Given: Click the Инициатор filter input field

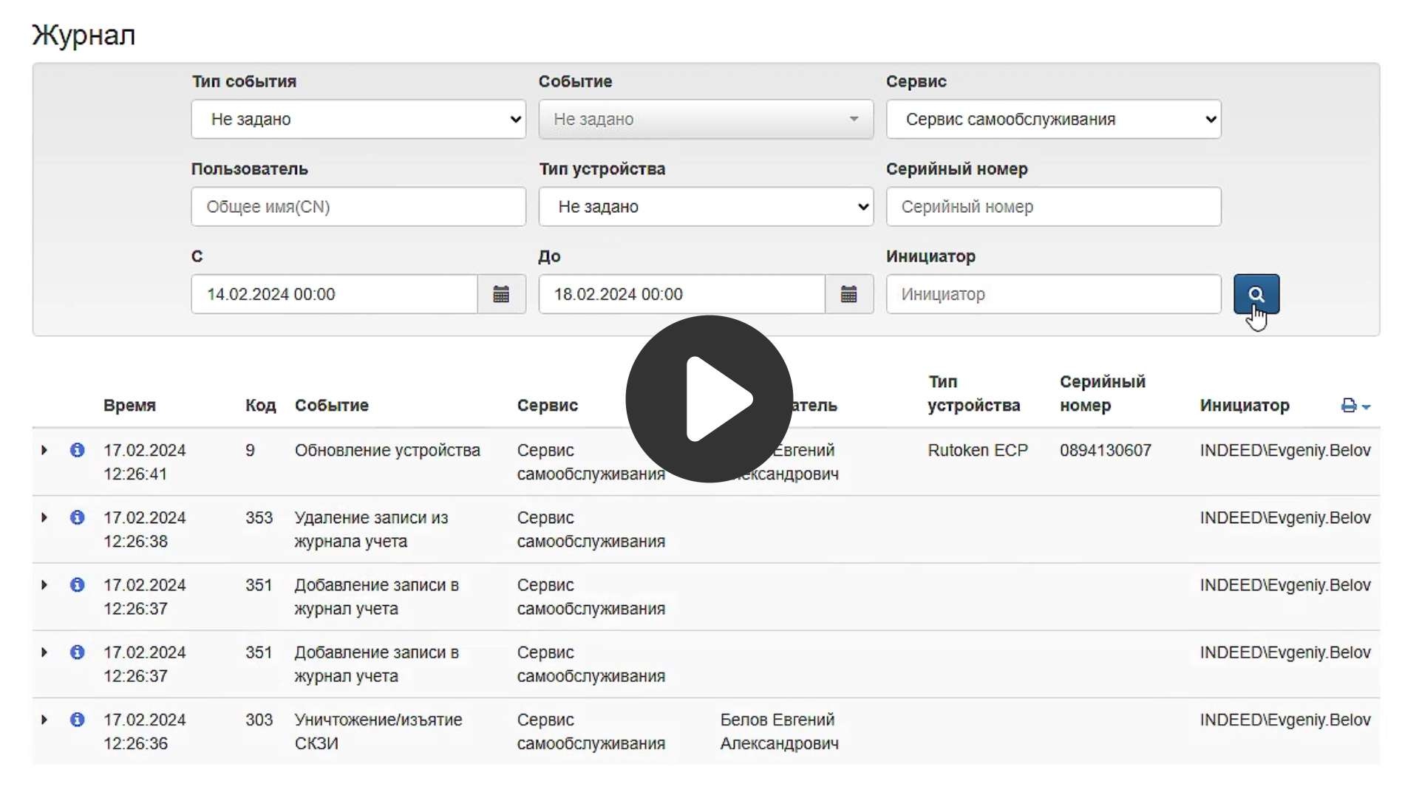Looking at the screenshot, I should coord(1053,294).
